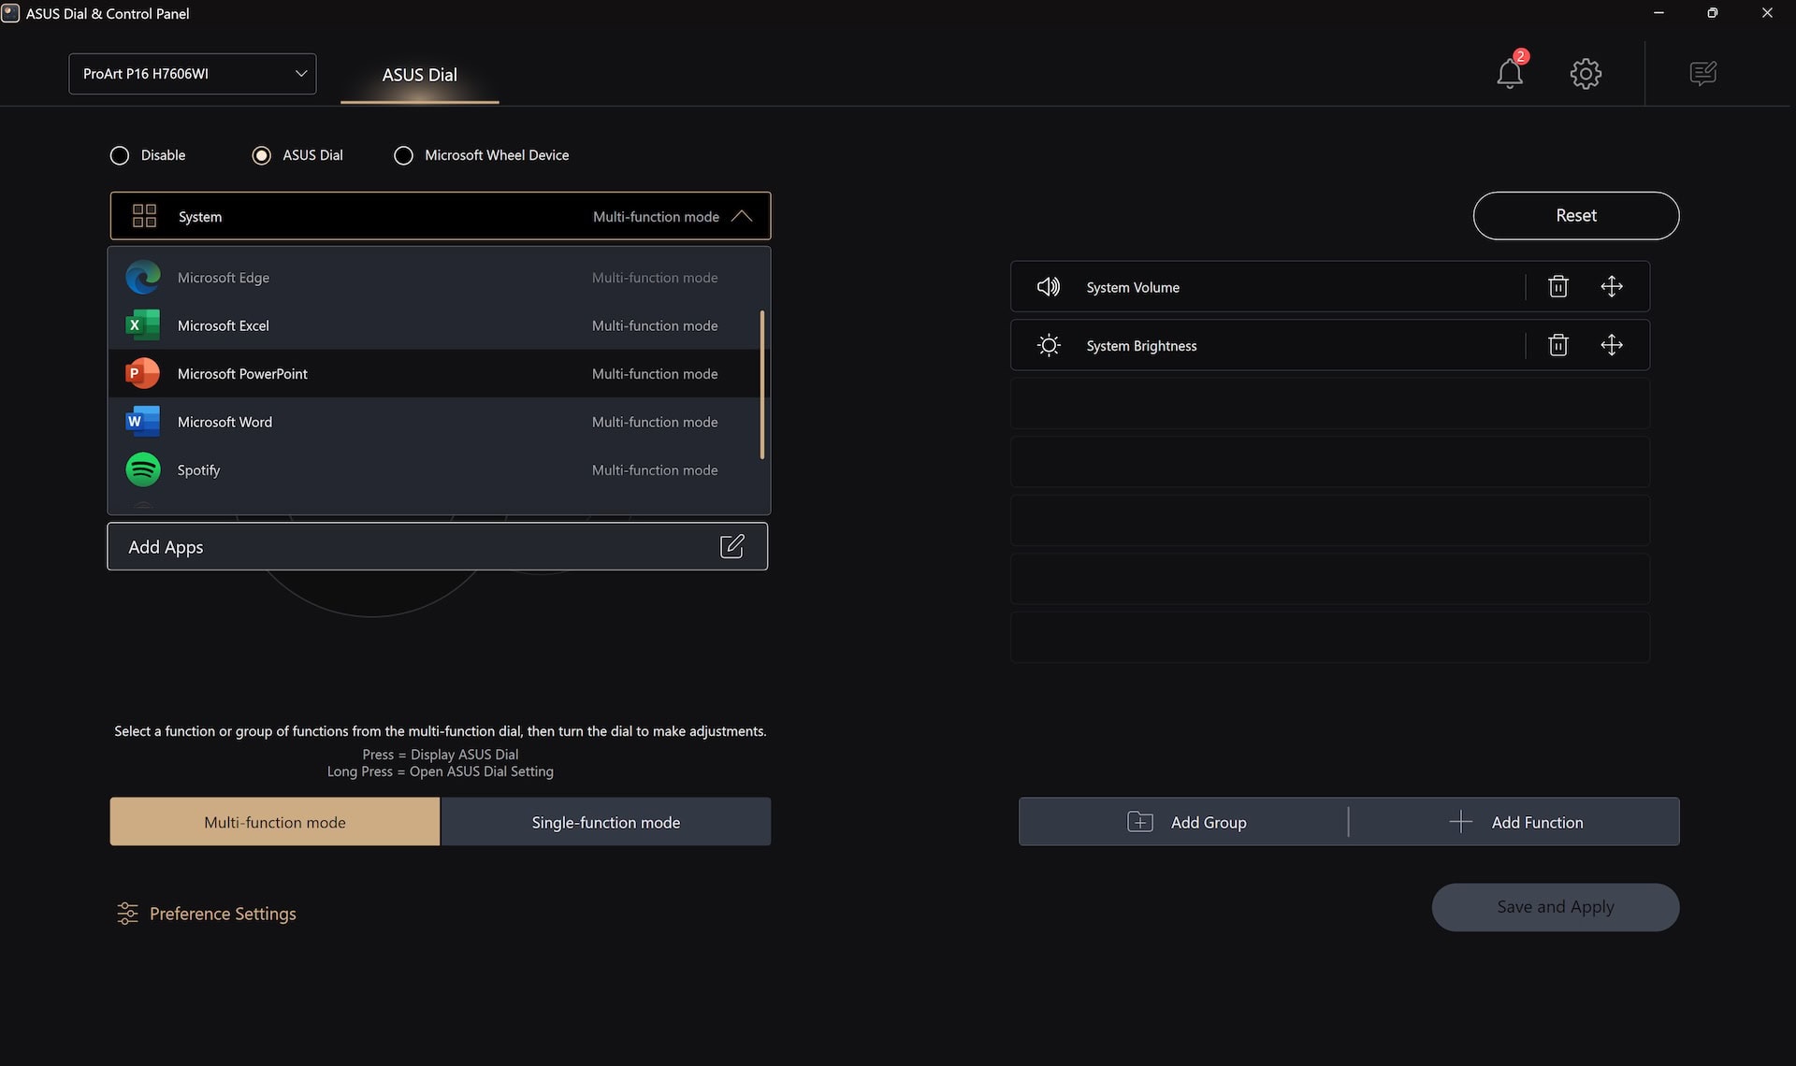The height and width of the screenshot is (1066, 1796).
Task: Open the ProArt P16 H7606WI device dropdown
Action: click(x=192, y=74)
